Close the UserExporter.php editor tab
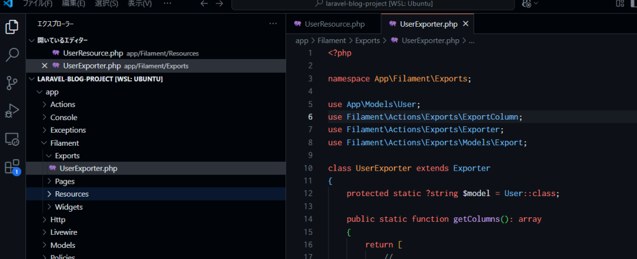The image size is (637, 259). click(465, 24)
